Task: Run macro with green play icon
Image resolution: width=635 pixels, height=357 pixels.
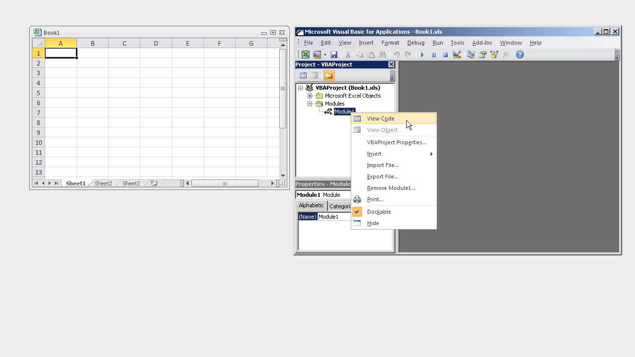Action: coord(422,55)
